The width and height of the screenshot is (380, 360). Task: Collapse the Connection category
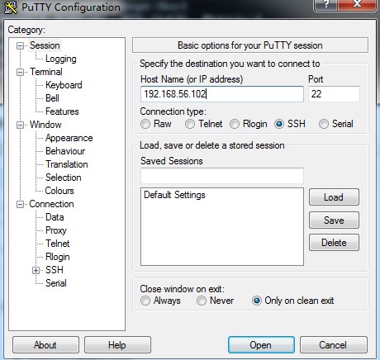20,205
